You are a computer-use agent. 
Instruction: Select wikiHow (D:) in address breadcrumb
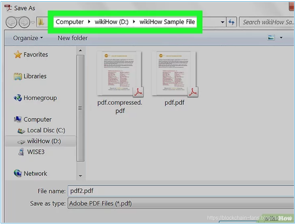point(111,22)
